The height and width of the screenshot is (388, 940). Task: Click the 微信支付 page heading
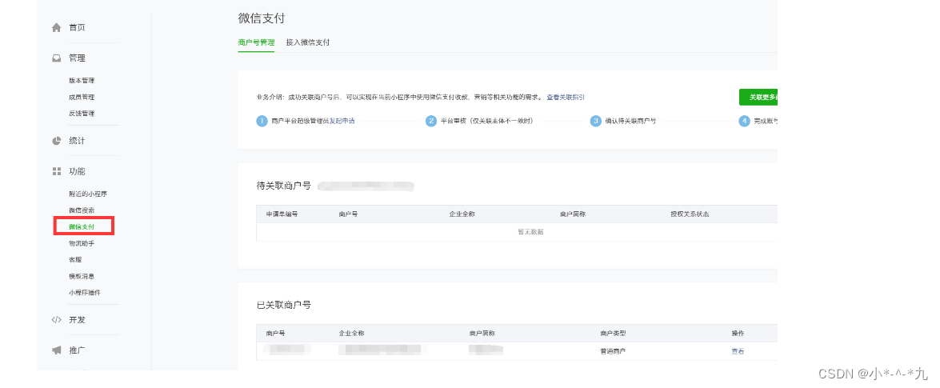[x=262, y=18]
